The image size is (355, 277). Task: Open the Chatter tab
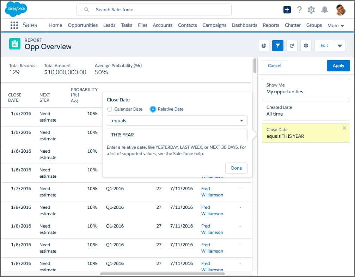tap(293, 25)
